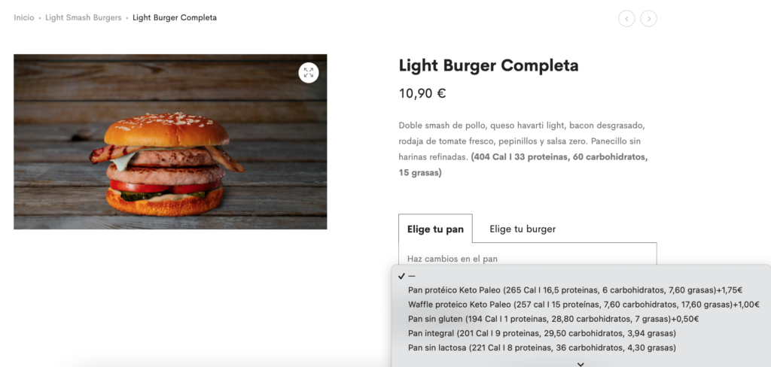Switch to the Elige tu burger tab
Image resolution: width=771 pixels, height=367 pixels.
click(x=523, y=229)
